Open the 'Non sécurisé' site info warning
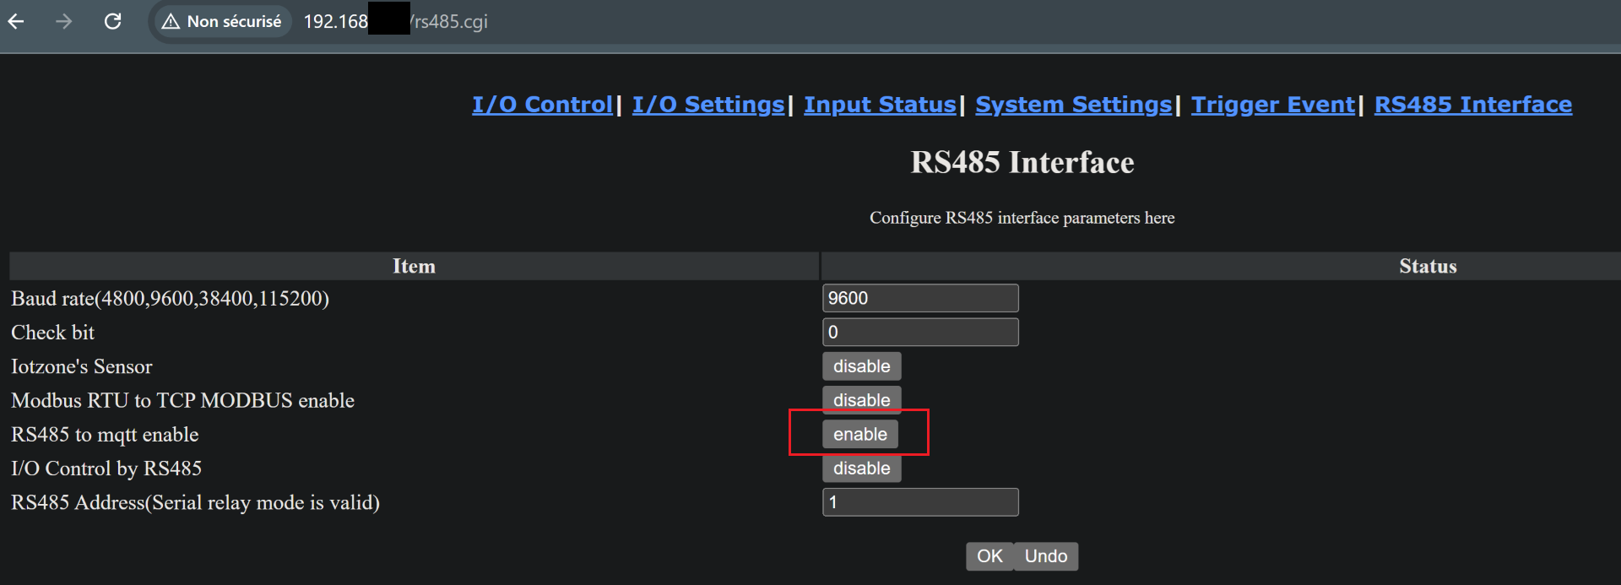 tap(222, 21)
